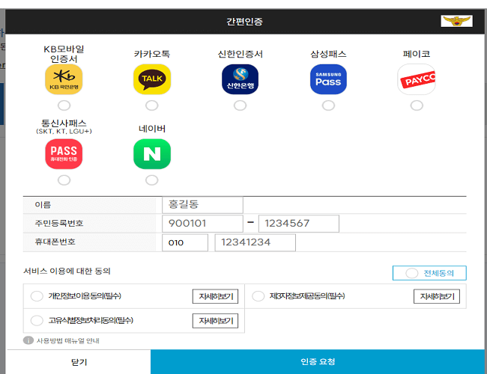Click the 신한은행 certificate icon
Screen dimensions: 487x374
(x=240, y=79)
